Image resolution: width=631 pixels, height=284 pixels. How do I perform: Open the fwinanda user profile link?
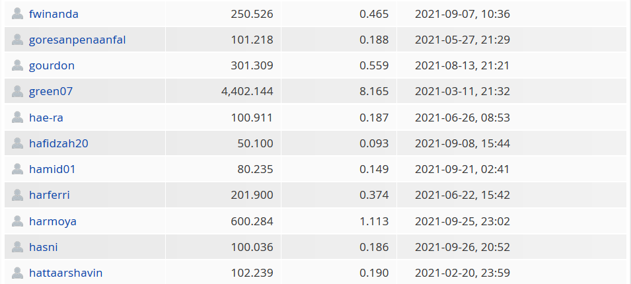[x=54, y=14]
